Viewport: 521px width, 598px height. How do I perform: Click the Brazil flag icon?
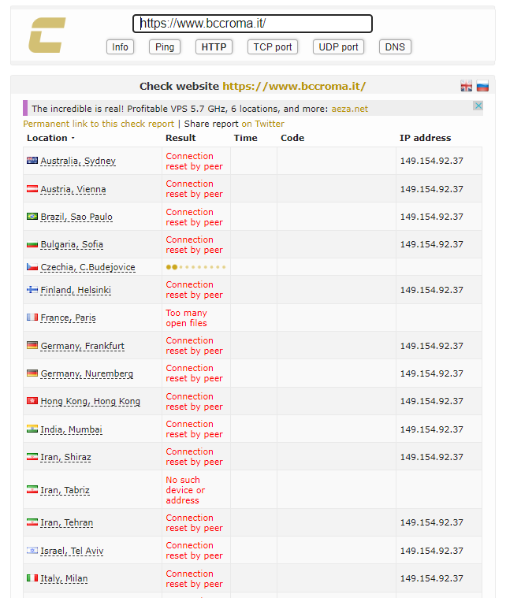click(x=32, y=217)
